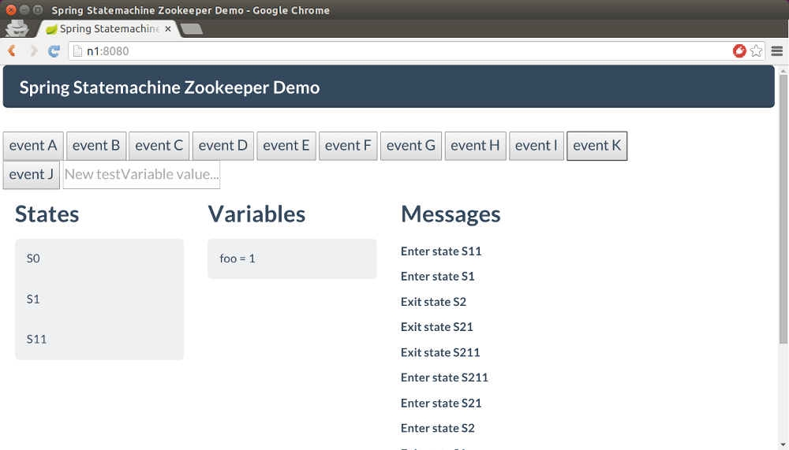The height and width of the screenshot is (450, 789).
Task: Click the States heading
Action: (47, 214)
